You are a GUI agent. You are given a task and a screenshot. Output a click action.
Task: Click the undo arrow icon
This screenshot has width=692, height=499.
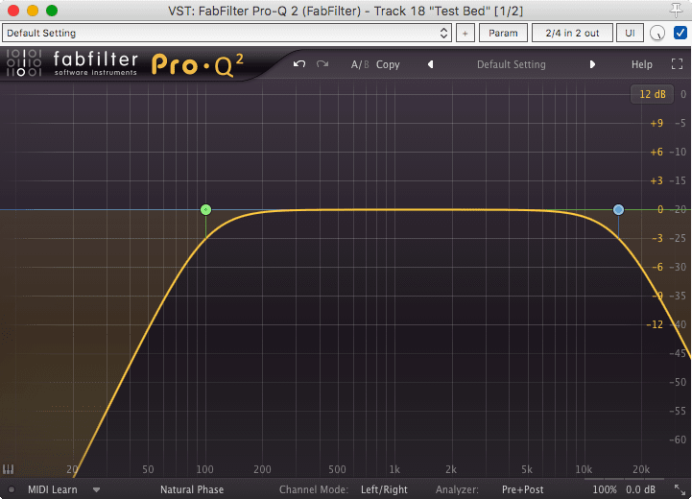click(x=299, y=64)
